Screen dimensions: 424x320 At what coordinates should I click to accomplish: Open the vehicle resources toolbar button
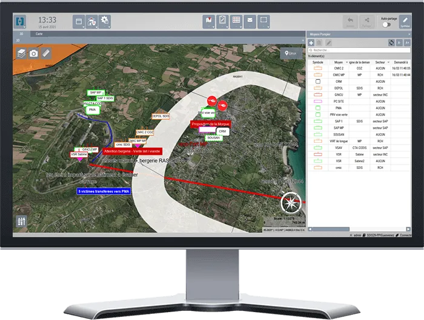click(x=91, y=22)
